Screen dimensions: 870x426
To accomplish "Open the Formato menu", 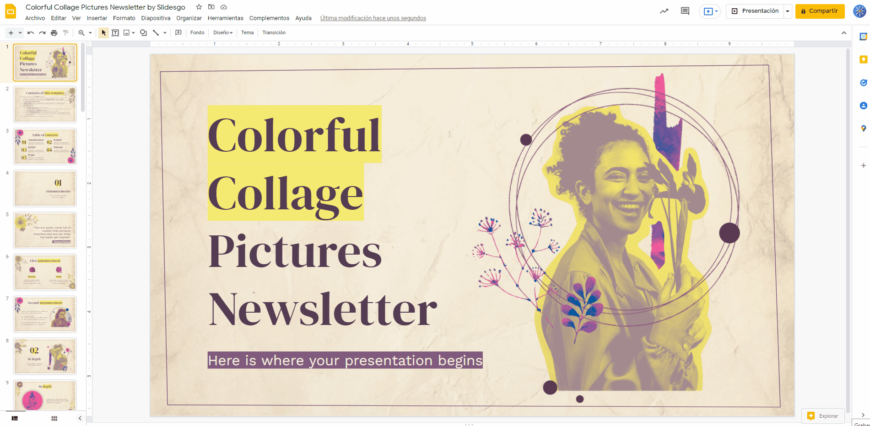I will click(x=124, y=18).
